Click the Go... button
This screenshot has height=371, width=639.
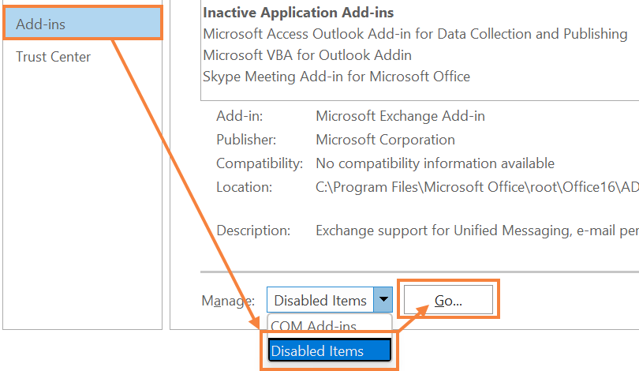(x=448, y=300)
